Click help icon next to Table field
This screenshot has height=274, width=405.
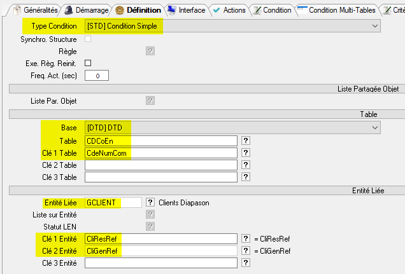coord(245,140)
